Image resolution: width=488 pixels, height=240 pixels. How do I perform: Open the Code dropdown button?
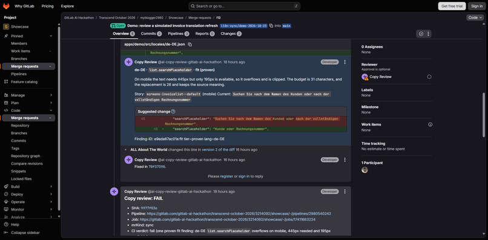(475, 18)
